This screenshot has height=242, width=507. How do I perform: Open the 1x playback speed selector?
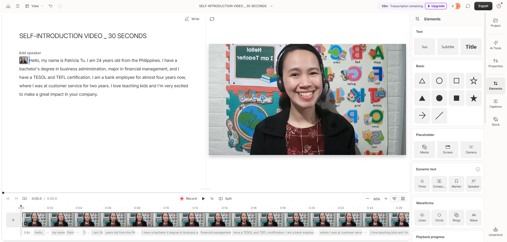coord(212,199)
